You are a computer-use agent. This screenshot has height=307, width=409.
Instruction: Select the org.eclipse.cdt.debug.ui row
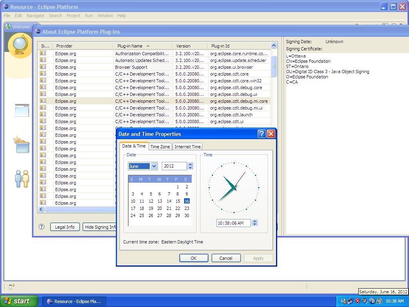click(155, 94)
